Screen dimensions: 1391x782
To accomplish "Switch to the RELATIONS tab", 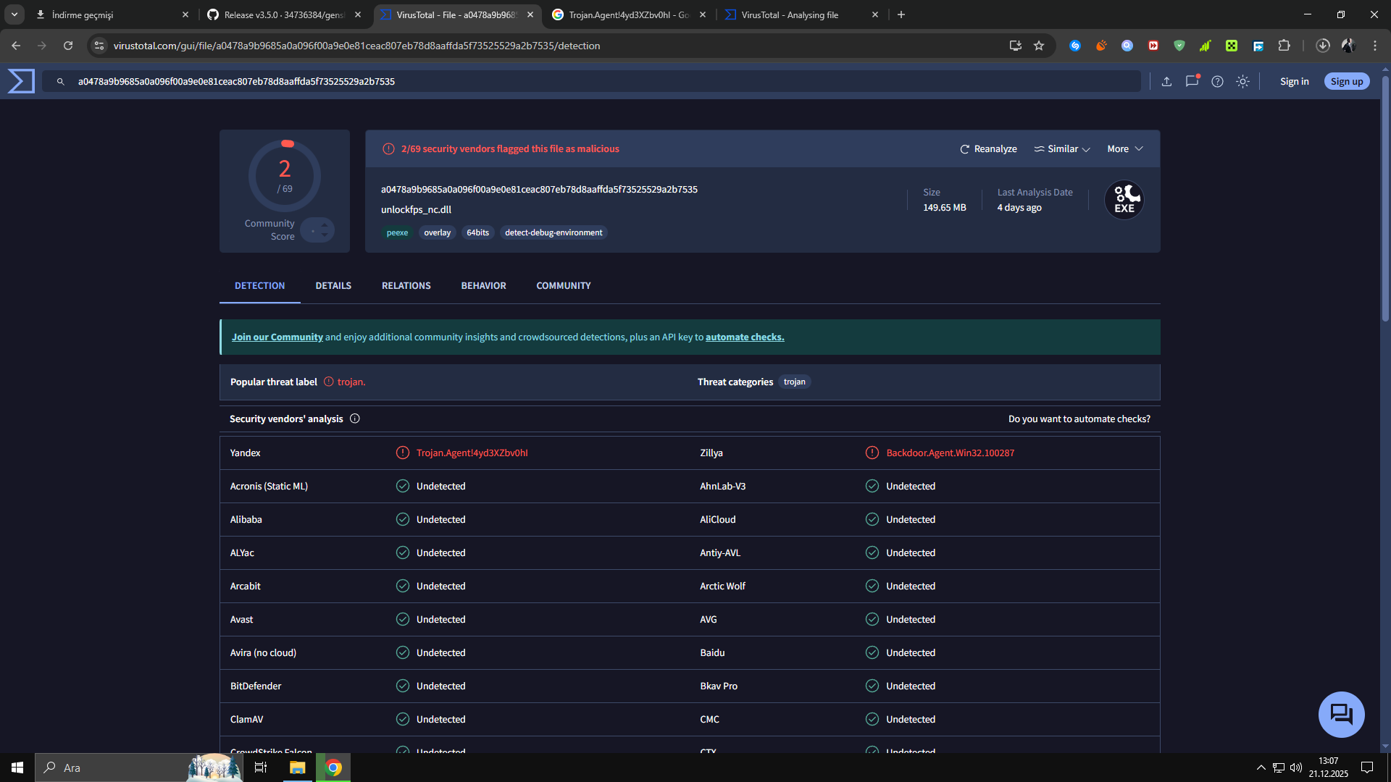I will tap(406, 286).
